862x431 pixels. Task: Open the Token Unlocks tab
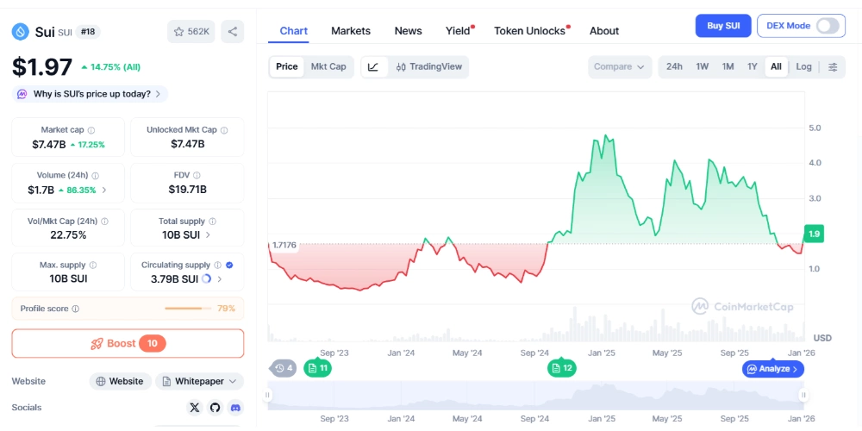point(531,31)
